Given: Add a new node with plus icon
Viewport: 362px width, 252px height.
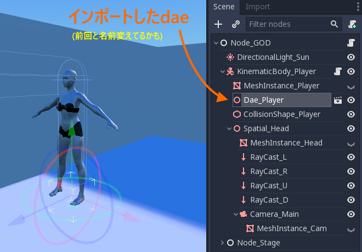Looking at the screenshot, I should 218,24.
